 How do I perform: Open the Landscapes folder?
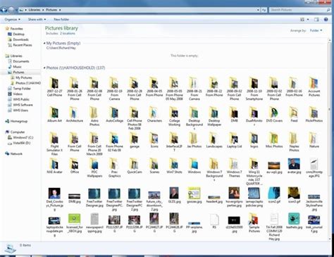tap(214, 140)
